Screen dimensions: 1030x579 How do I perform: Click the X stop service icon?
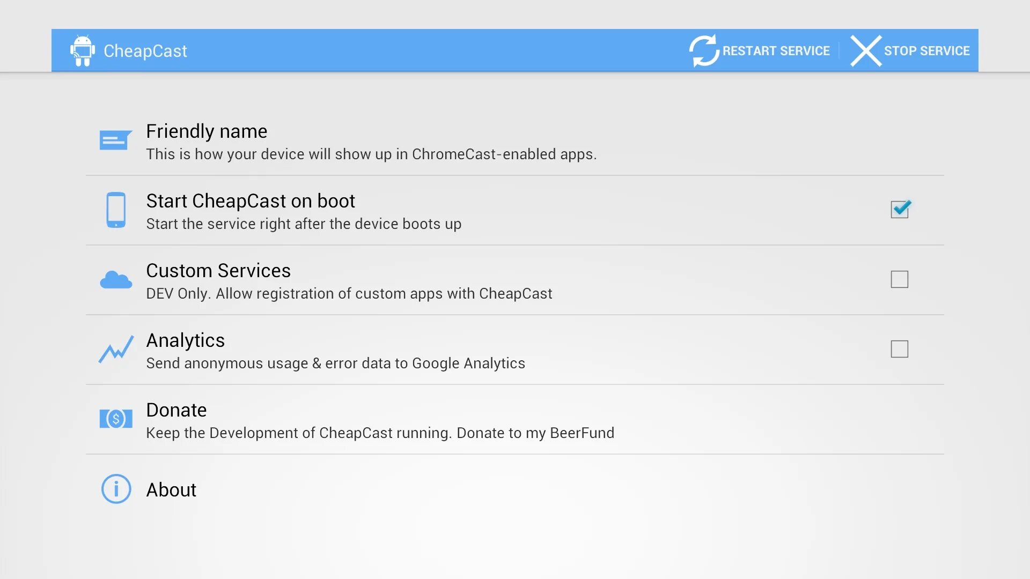coord(865,51)
